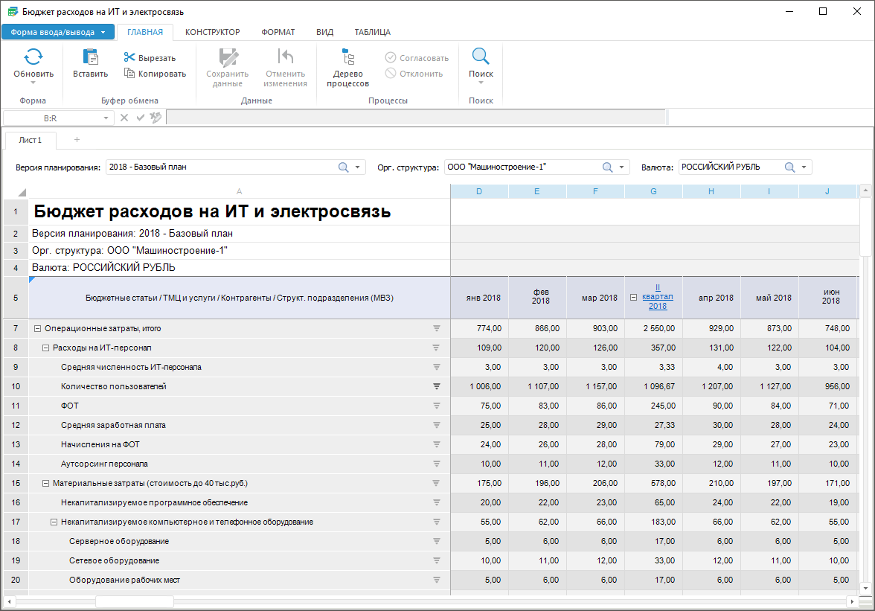Image resolution: width=875 pixels, height=611 pixels.
Task: Click the Вырезать scissors icon
Action: (129, 58)
